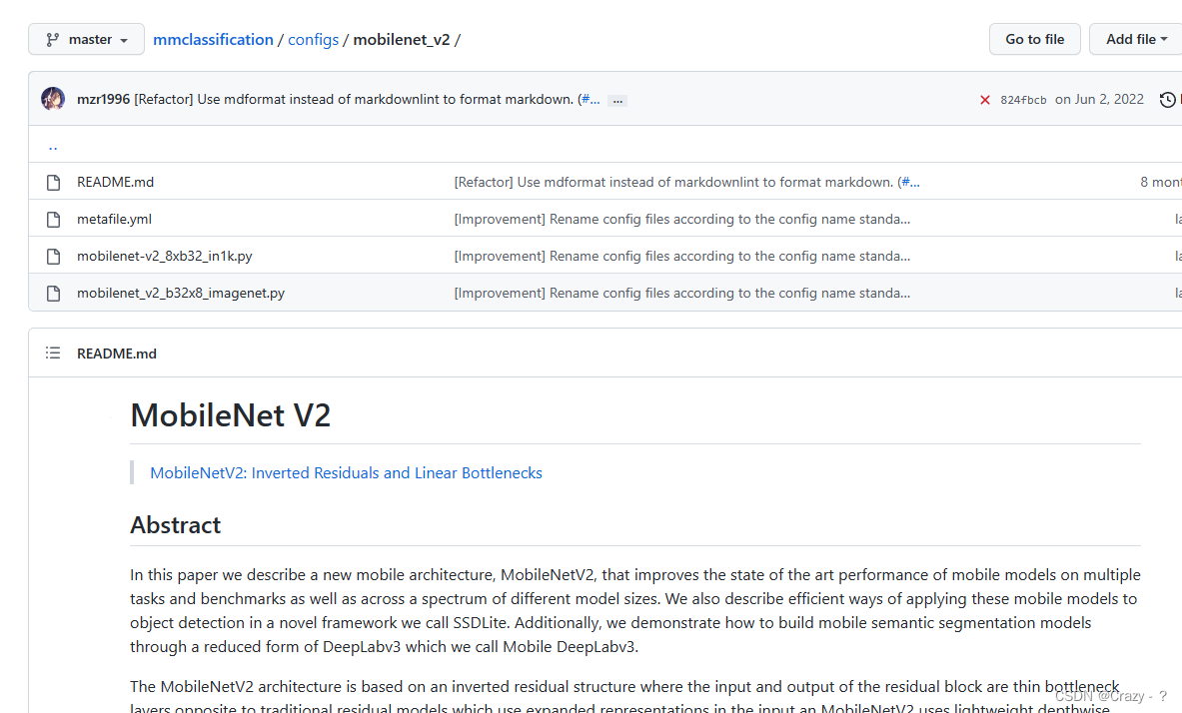Open the Add file dropdown
This screenshot has width=1182, height=713.
tap(1135, 39)
